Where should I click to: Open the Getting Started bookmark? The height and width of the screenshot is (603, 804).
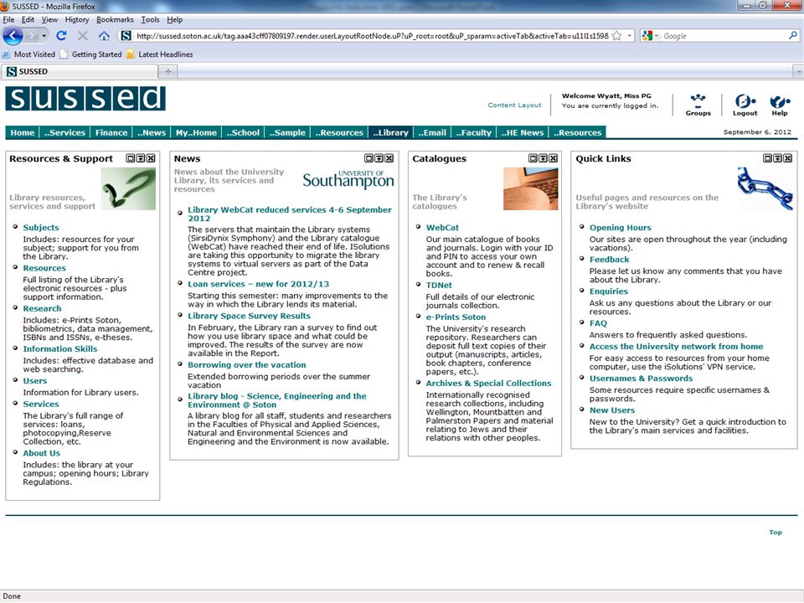(x=90, y=54)
